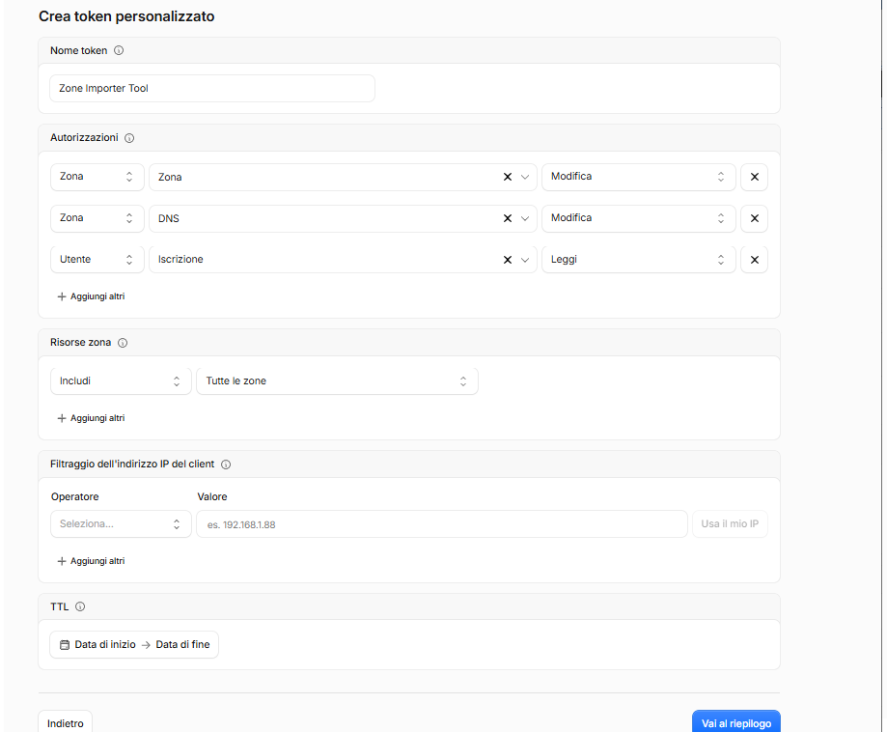
Task: Click Aggiungi altri under Autorizzazioni
Action: coord(91,296)
